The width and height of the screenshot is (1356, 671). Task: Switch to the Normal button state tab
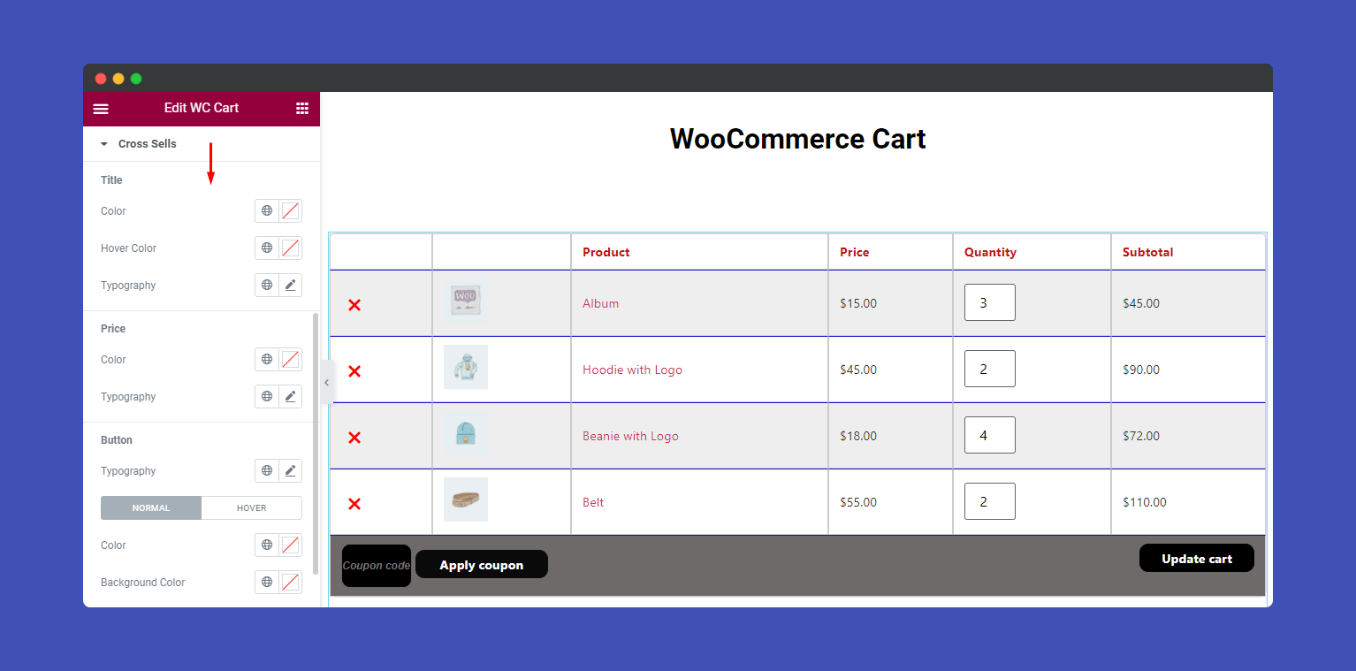(x=151, y=508)
